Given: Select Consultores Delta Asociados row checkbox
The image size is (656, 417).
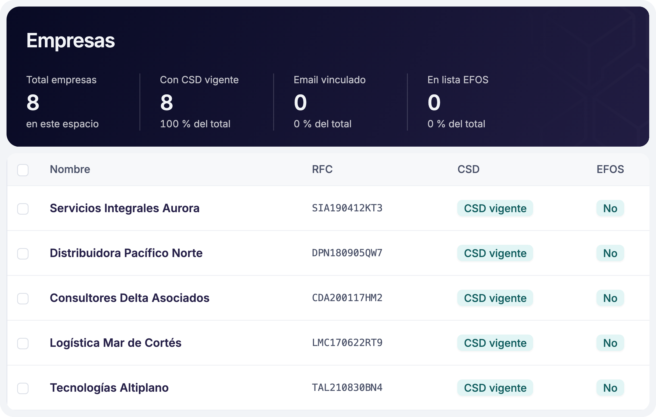Looking at the screenshot, I should click(23, 299).
